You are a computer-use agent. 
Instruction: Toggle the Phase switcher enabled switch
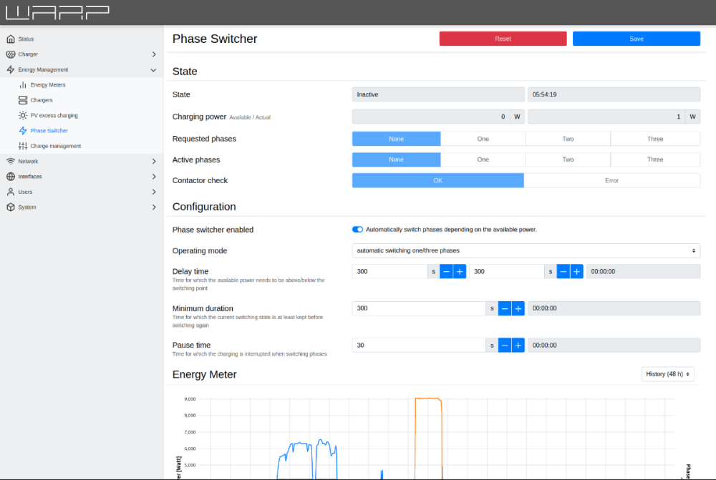[x=357, y=230]
